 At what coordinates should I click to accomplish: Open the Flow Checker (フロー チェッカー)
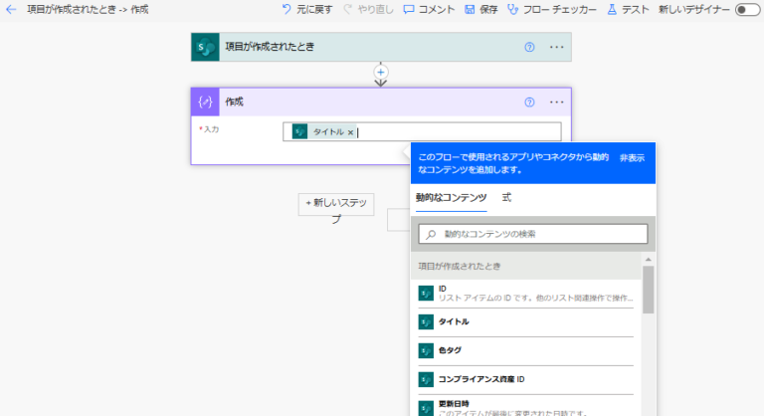(x=551, y=9)
